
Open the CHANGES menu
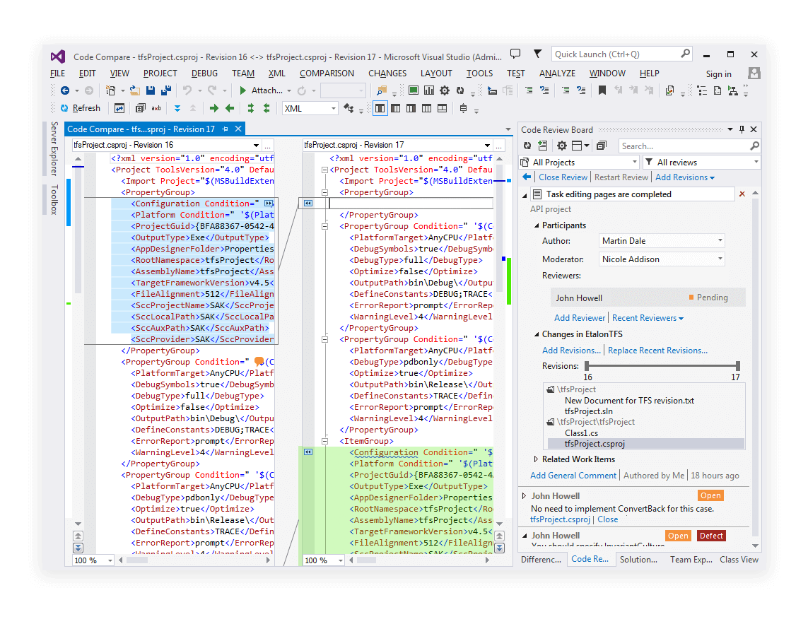coord(387,73)
